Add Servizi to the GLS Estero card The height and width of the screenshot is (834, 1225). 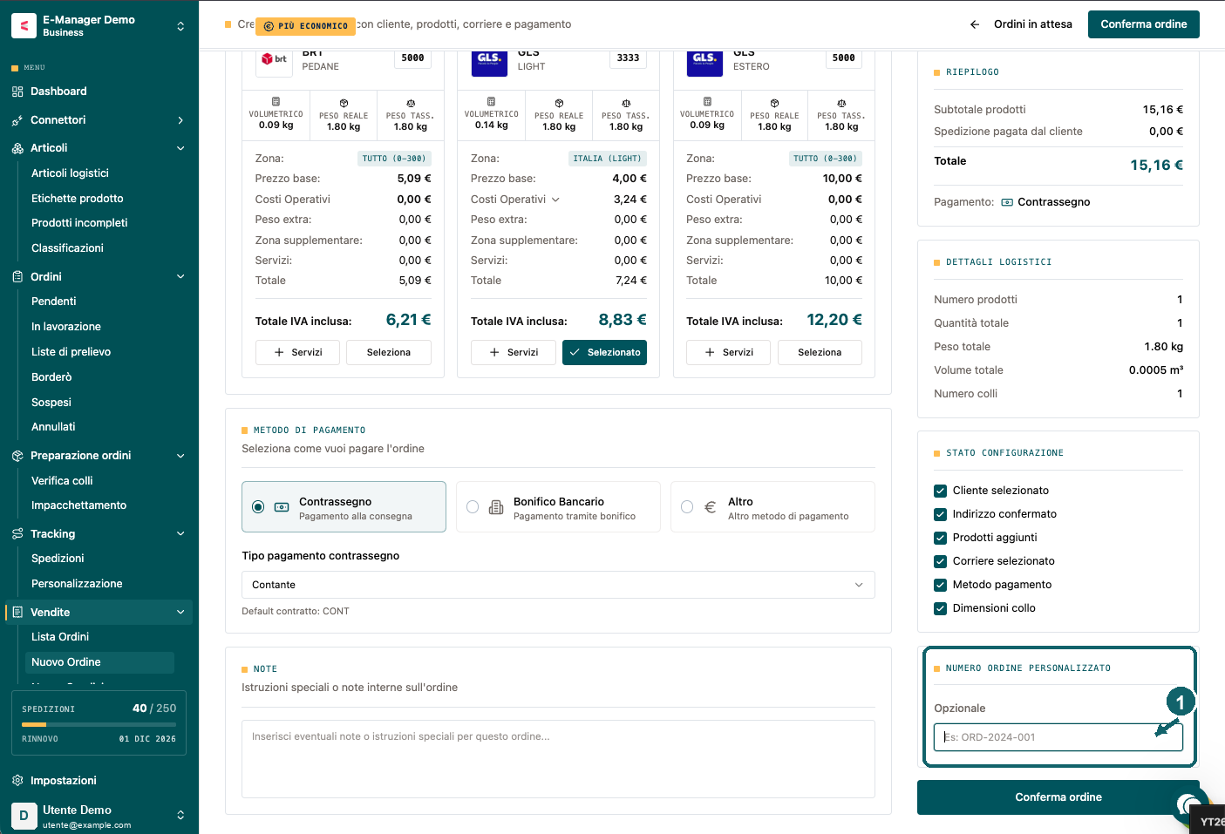[x=729, y=352]
